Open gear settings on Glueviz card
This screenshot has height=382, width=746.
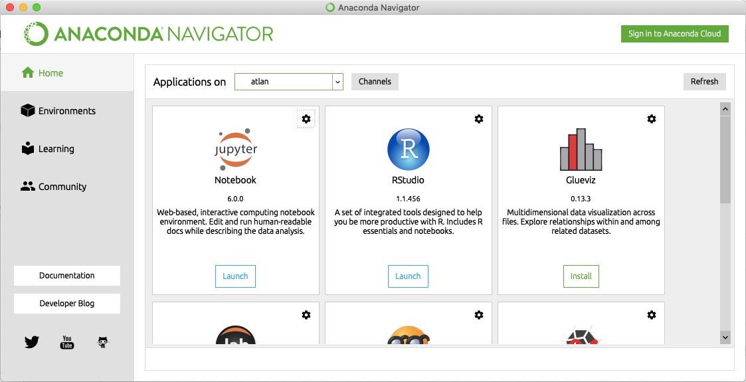point(651,119)
